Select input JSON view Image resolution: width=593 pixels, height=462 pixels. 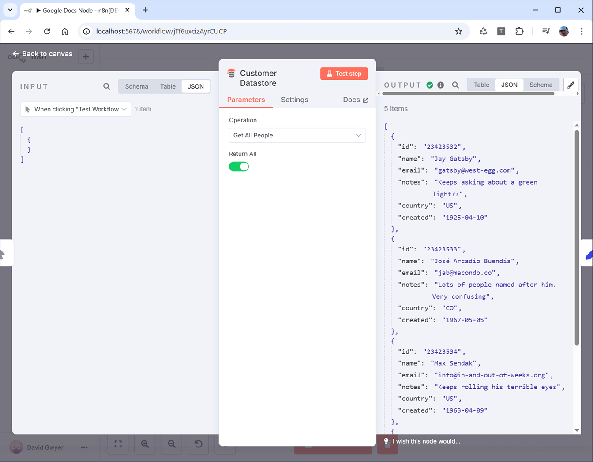point(195,86)
